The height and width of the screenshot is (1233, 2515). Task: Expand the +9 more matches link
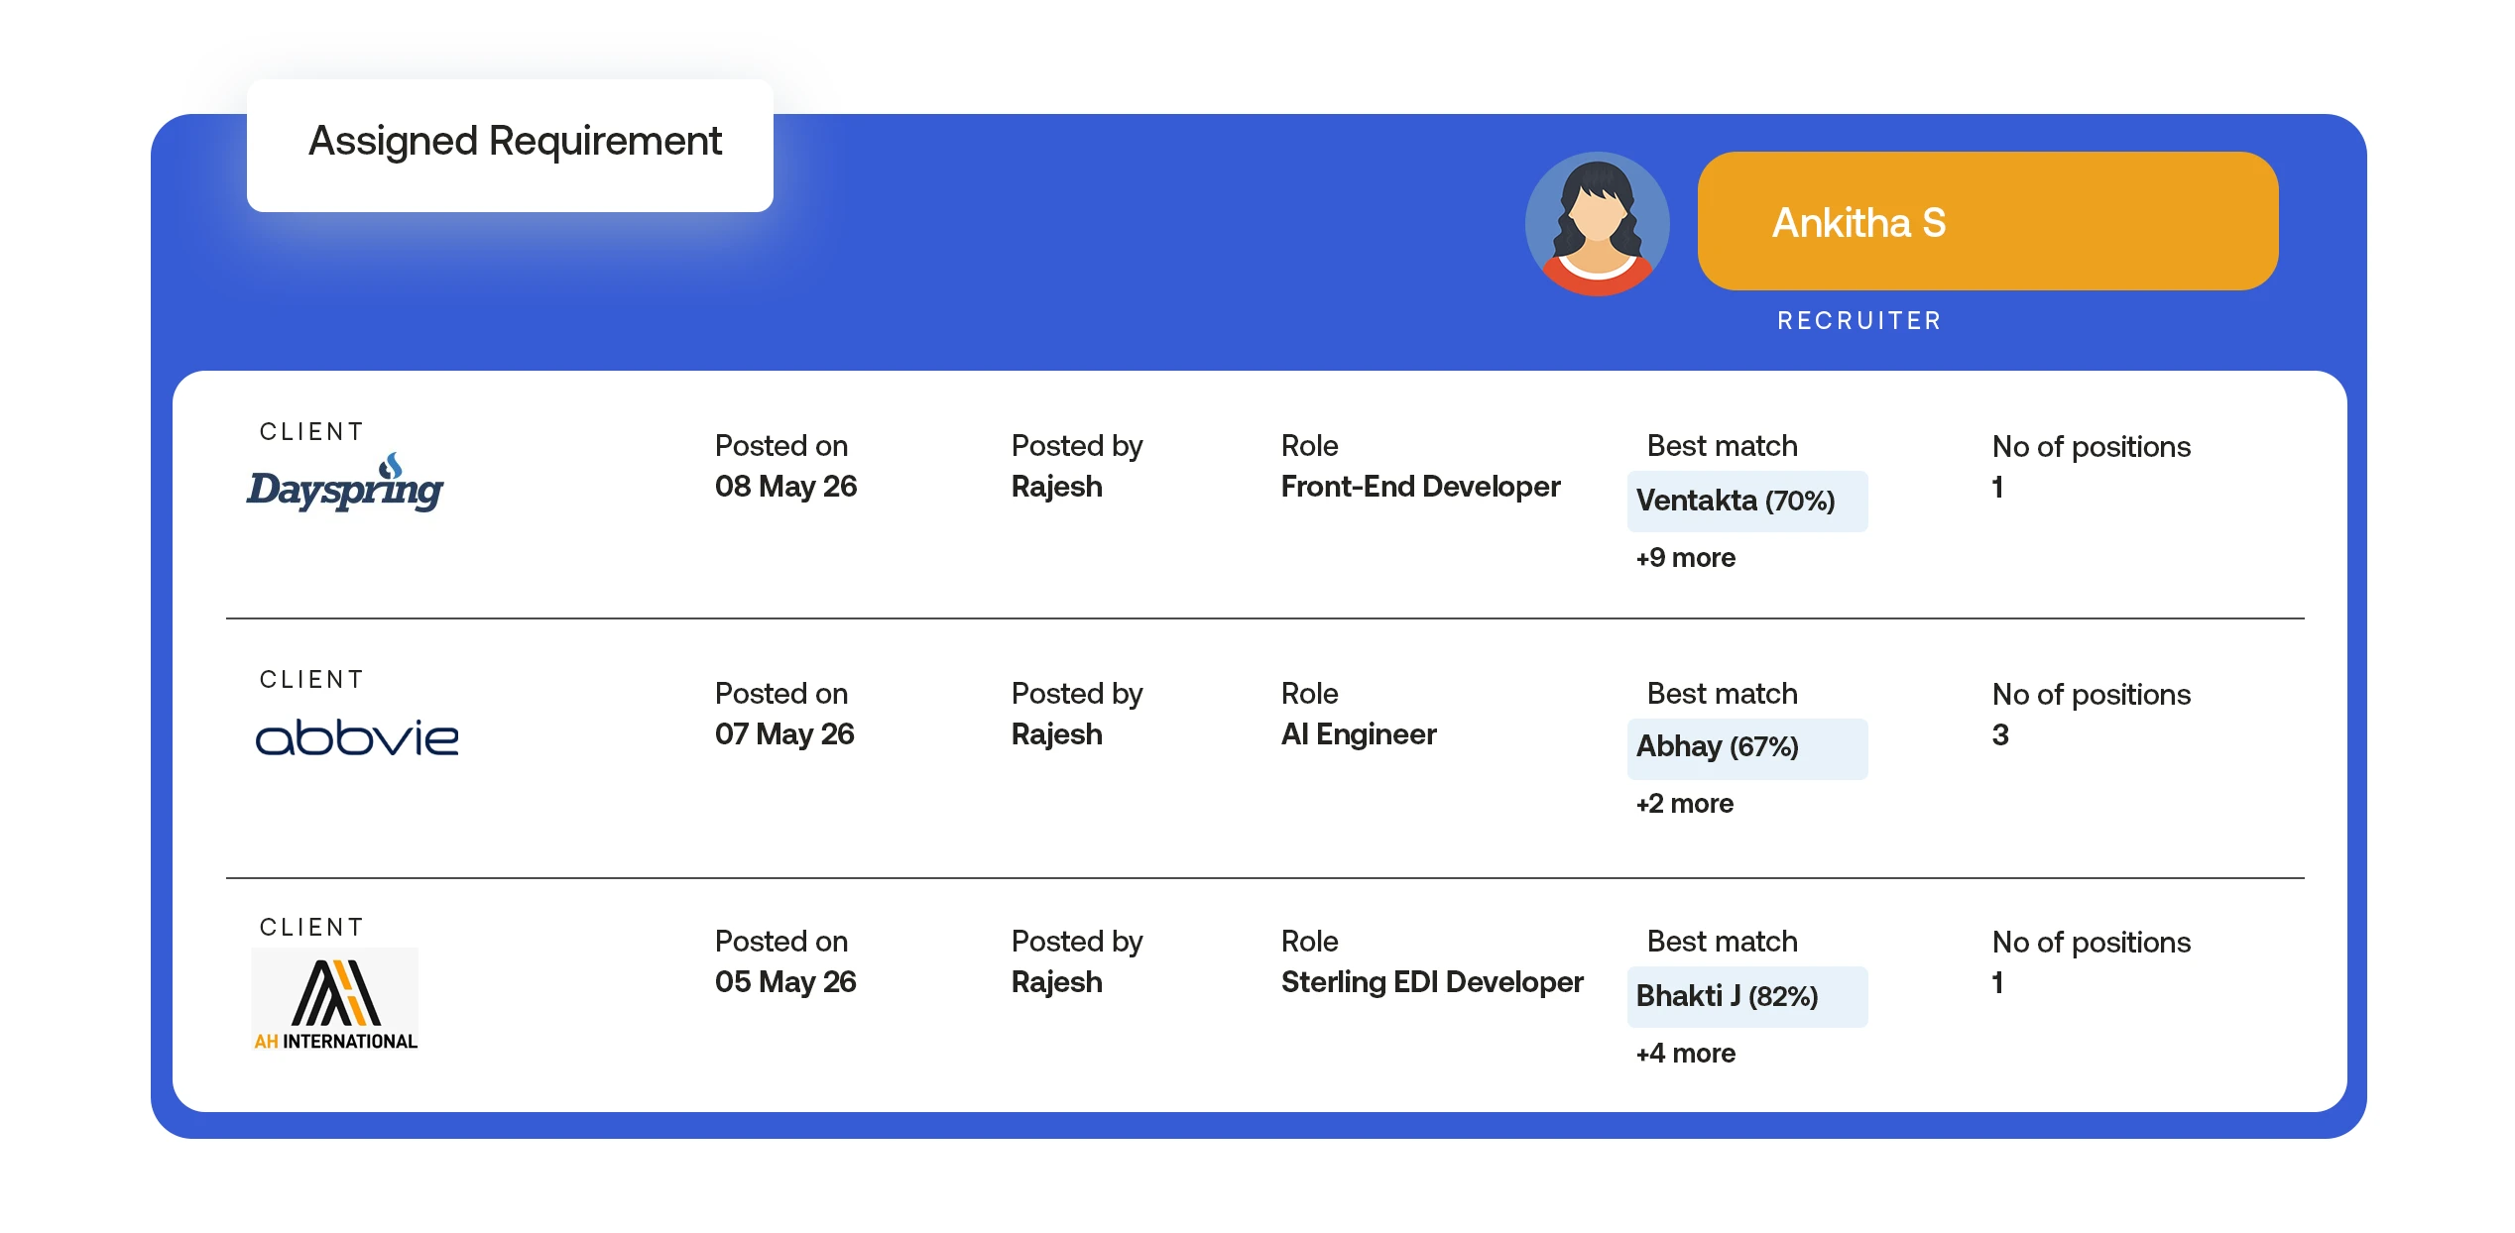(x=1685, y=558)
